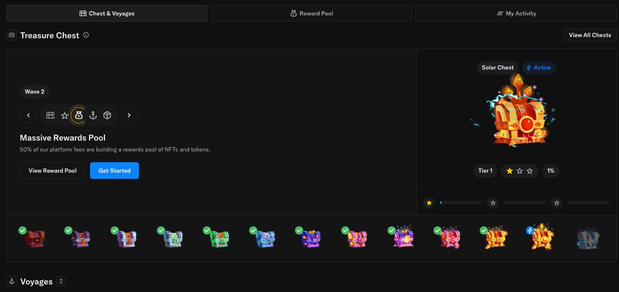Advance to next carousel slide
This screenshot has width=619, height=292.
pyautogui.click(x=129, y=115)
